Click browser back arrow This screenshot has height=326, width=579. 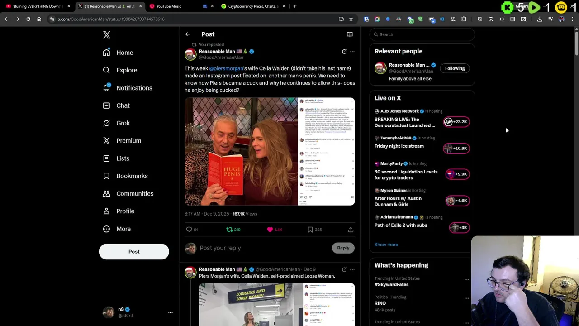point(7,19)
